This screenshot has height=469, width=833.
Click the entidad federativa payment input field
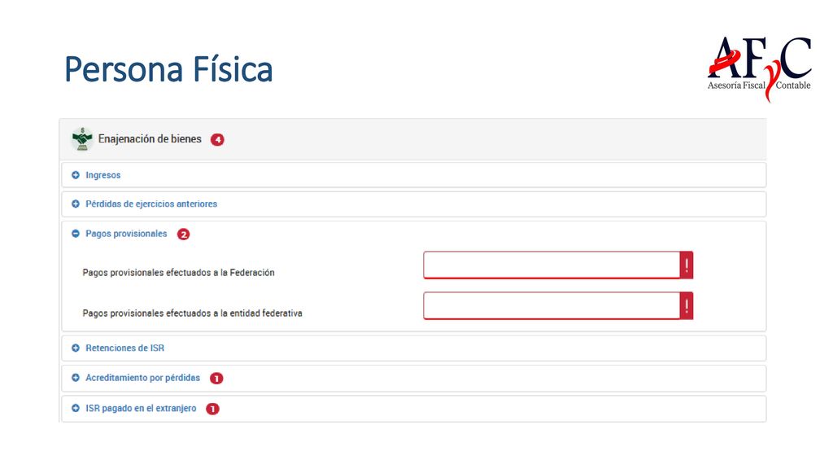point(552,306)
